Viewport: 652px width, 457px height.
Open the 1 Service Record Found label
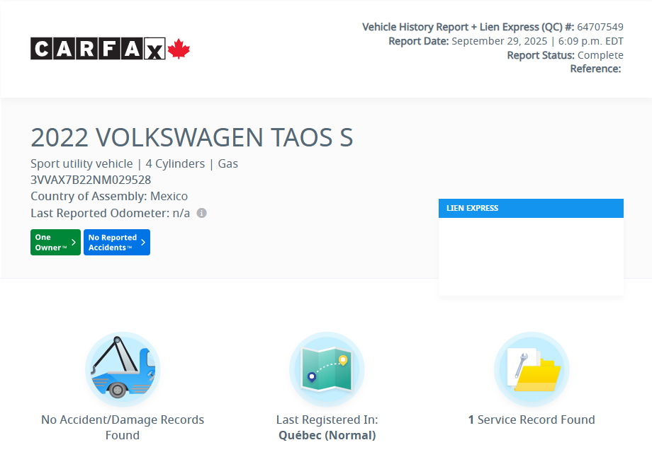click(x=532, y=420)
